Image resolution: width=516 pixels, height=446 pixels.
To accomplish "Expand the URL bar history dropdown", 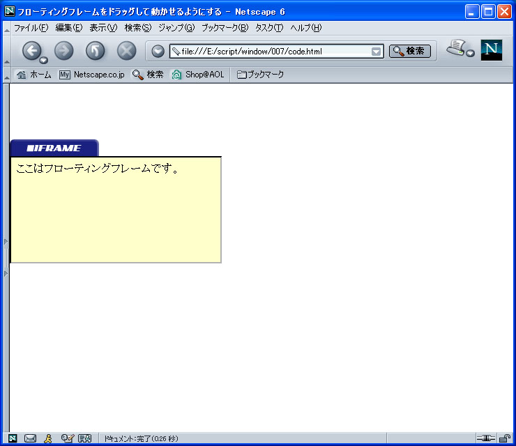I will point(377,51).
